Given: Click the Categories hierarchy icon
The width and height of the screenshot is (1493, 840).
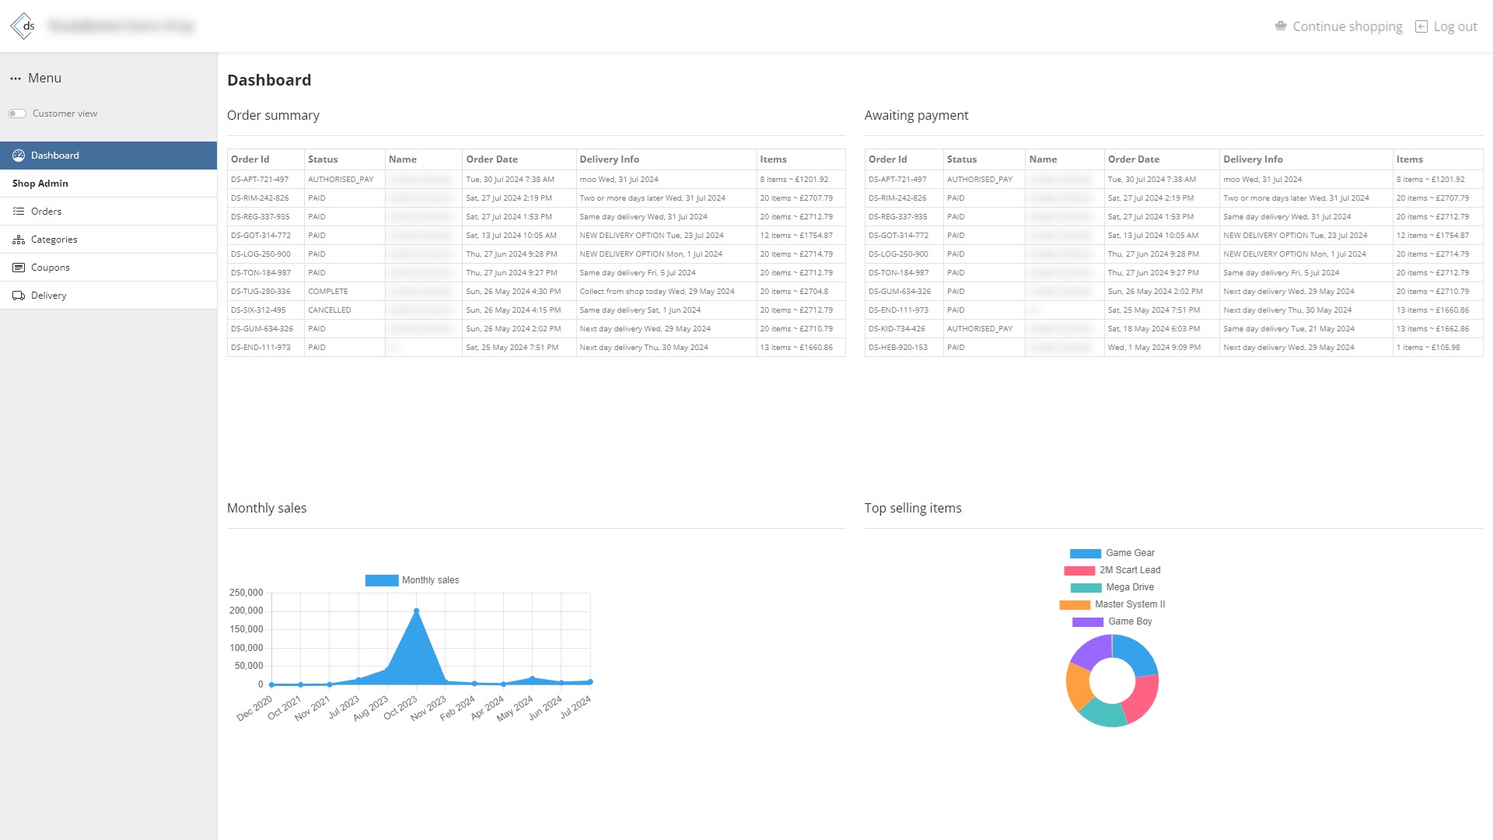Looking at the screenshot, I should 19,240.
